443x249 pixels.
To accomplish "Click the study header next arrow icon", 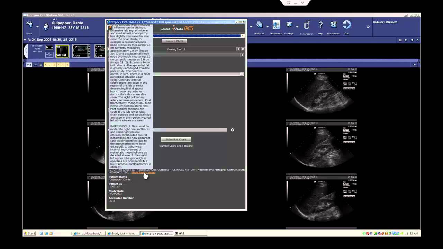I will pos(412,40).
